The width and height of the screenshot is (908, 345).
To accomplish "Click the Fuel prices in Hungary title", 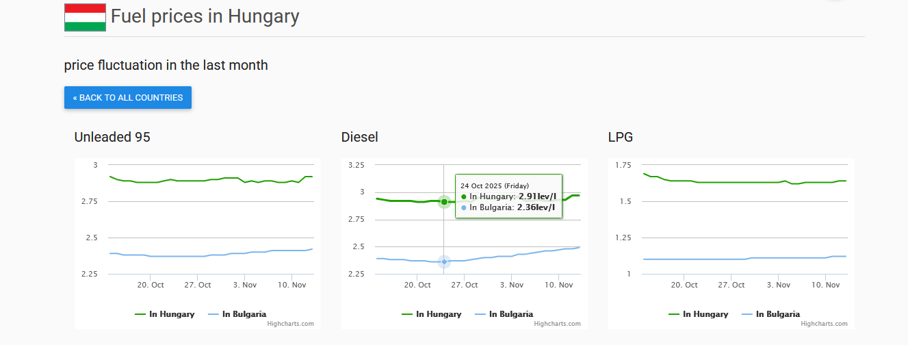I will (x=205, y=16).
